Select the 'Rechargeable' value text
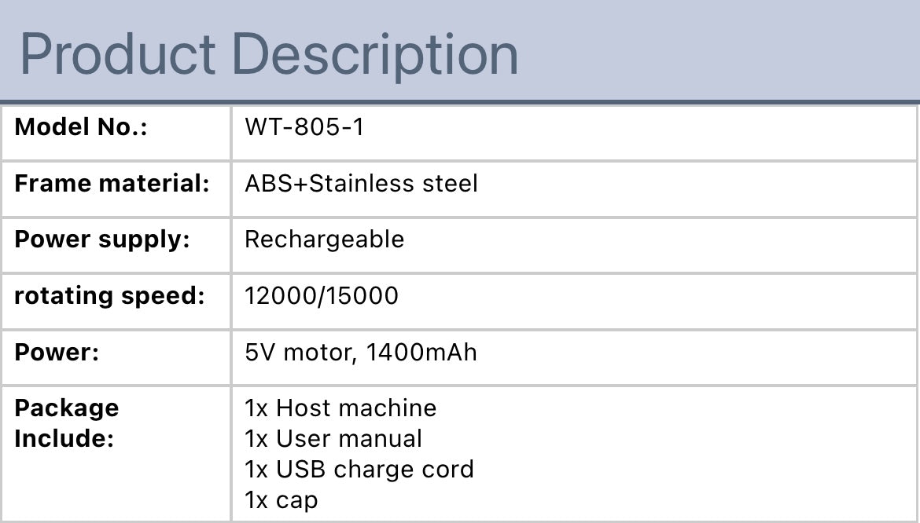Screen dimensions: 920x523 coord(324,240)
